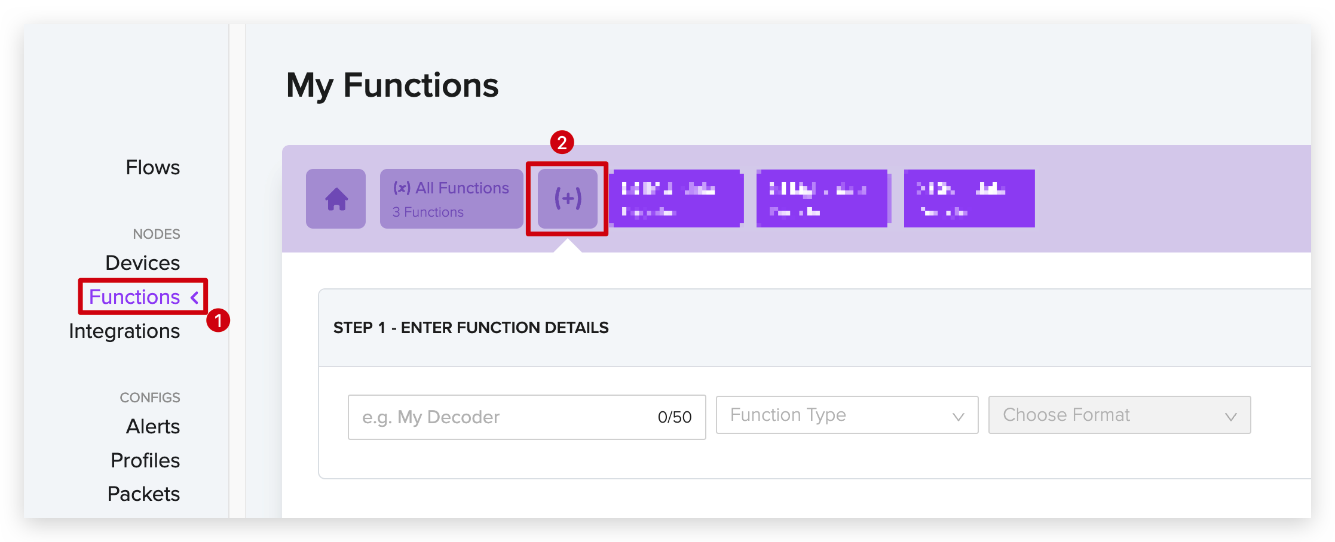Open the second blurred purple function tile

point(823,199)
